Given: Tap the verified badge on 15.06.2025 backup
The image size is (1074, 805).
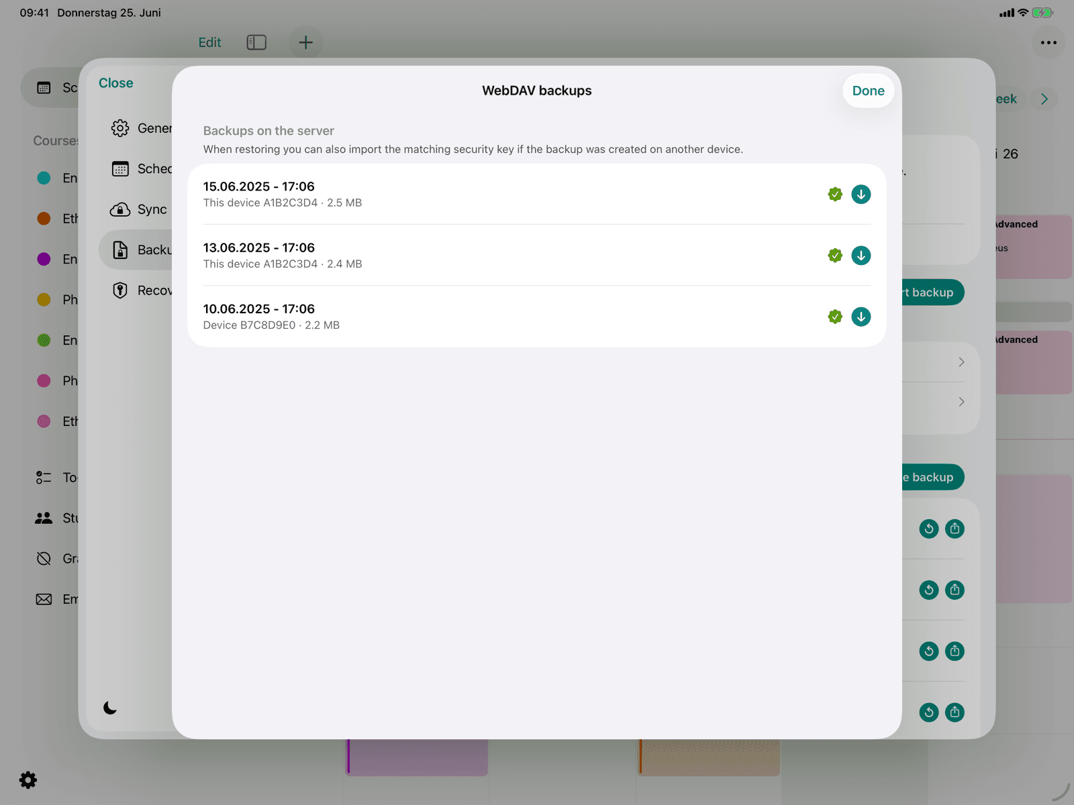Looking at the screenshot, I should (x=835, y=195).
